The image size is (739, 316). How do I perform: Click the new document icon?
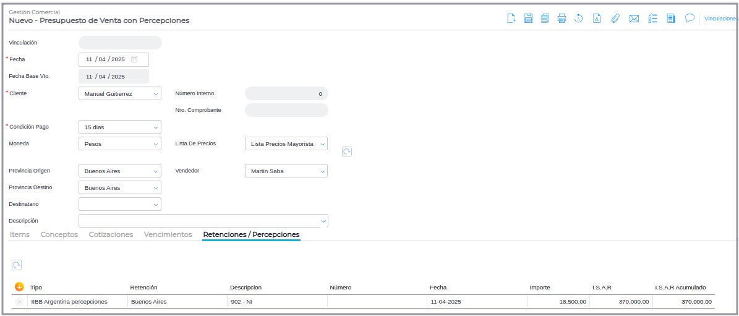click(x=511, y=19)
